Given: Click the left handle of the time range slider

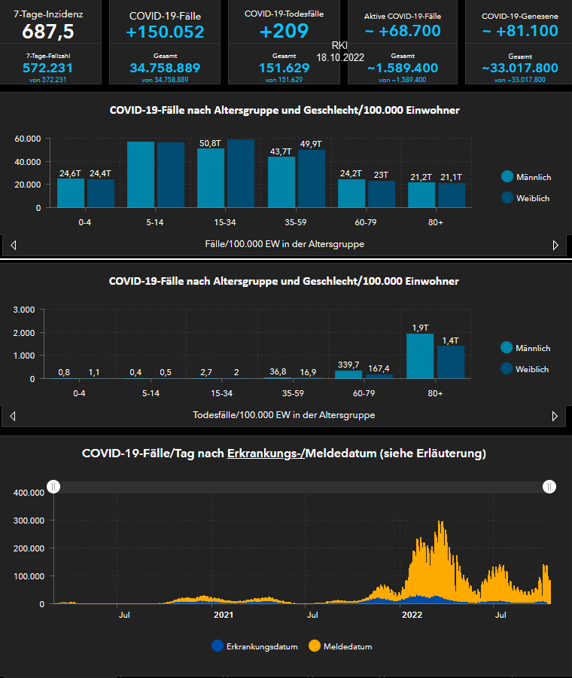Looking at the screenshot, I should (x=53, y=487).
